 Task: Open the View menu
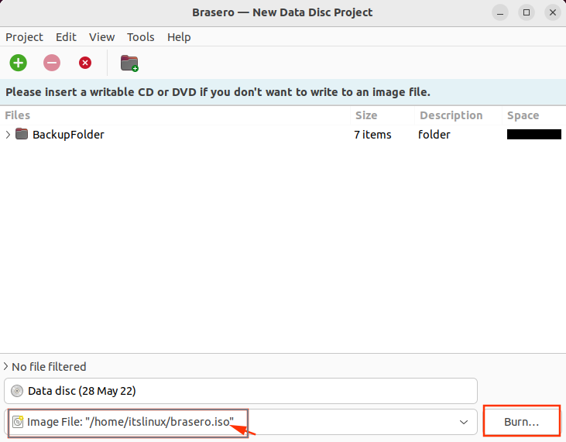(x=101, y=37)
